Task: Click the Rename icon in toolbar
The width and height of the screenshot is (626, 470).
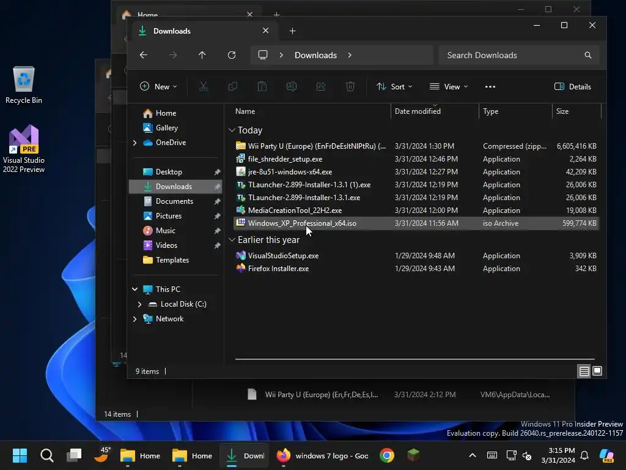Action: pos(292,86)
